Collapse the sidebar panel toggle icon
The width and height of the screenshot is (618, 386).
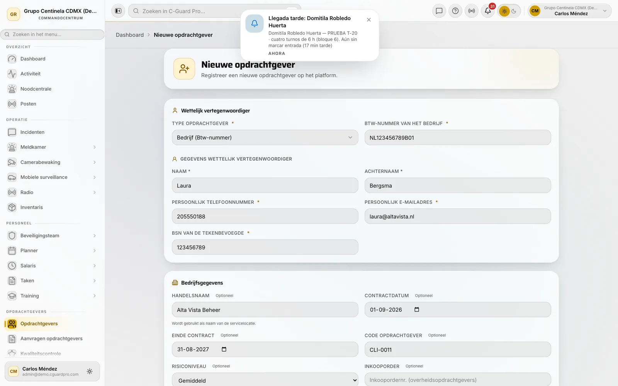pyautogui.click(x=118, y=11)
